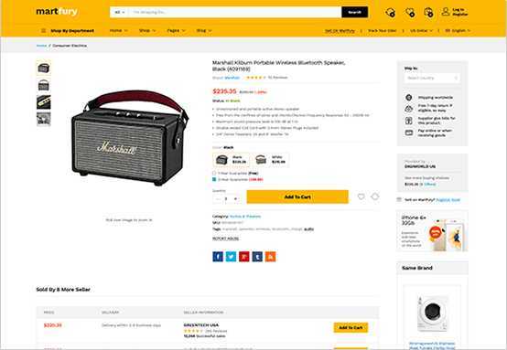The width and height of the screenshot is (507, 350).
Task: Select the 1-year guarantee free option
Action: tap(214, 173)
